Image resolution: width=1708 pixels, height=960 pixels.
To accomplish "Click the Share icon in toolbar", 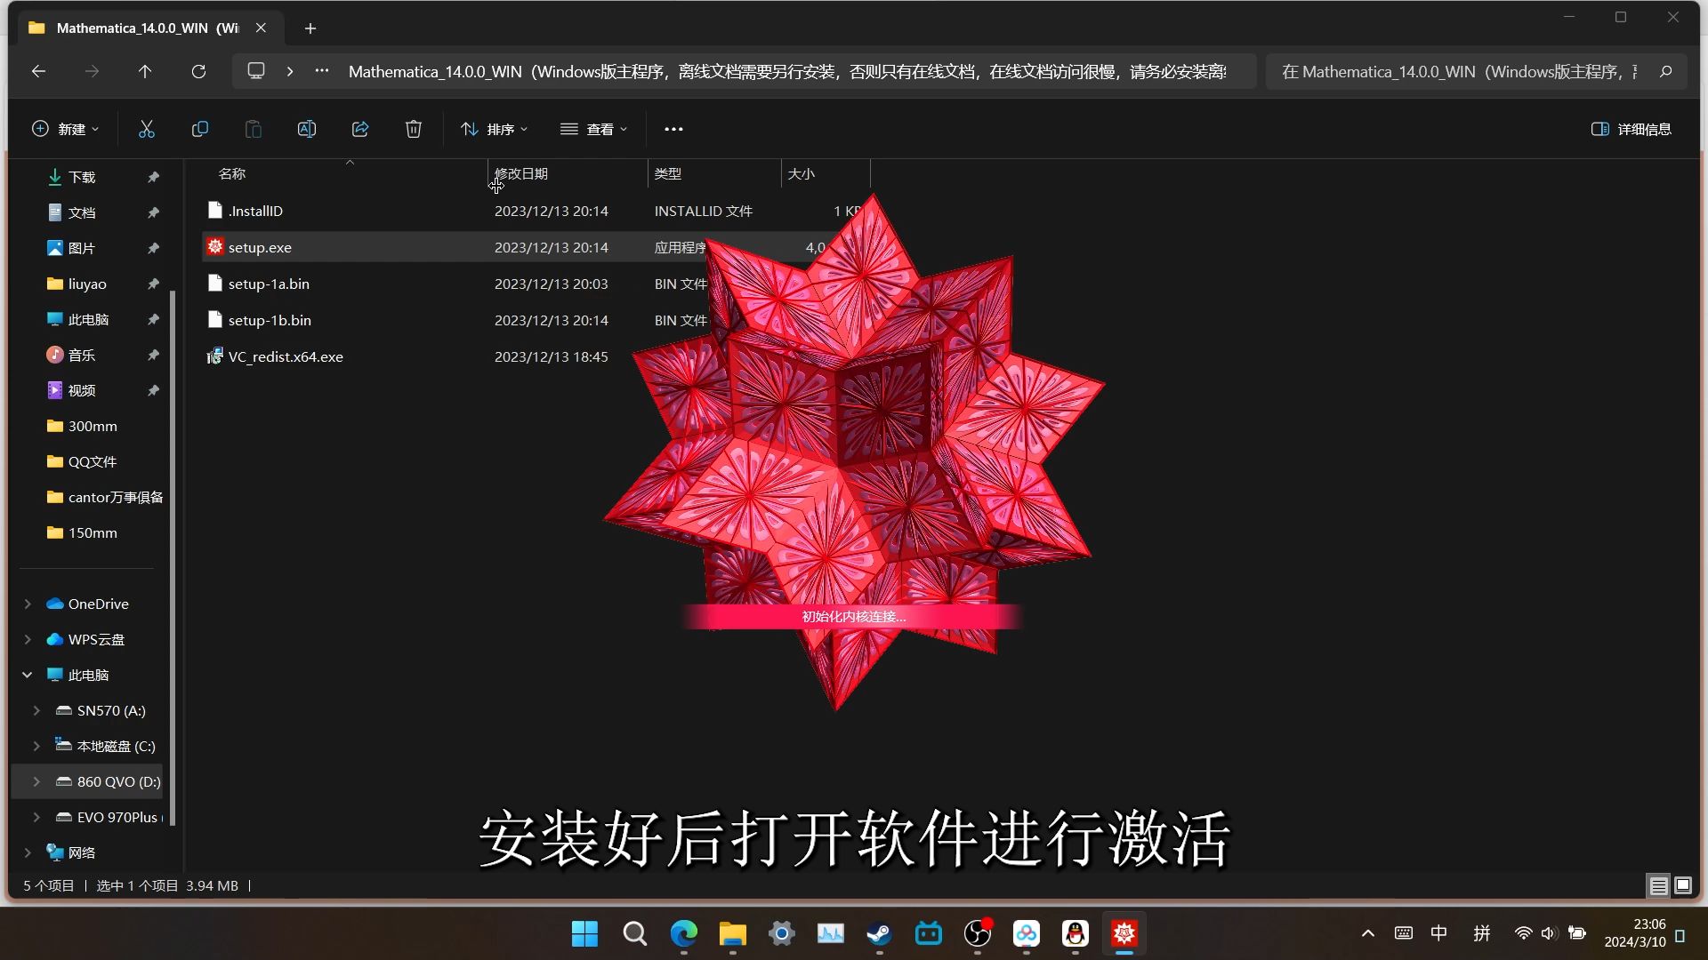I will click(x=360, y=129).
